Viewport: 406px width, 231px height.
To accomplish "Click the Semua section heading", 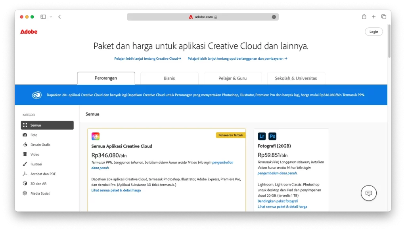I will pos(92,114).
